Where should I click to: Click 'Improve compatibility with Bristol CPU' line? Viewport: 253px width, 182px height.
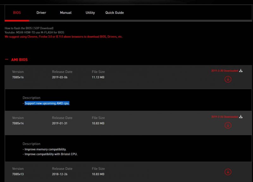51,154
